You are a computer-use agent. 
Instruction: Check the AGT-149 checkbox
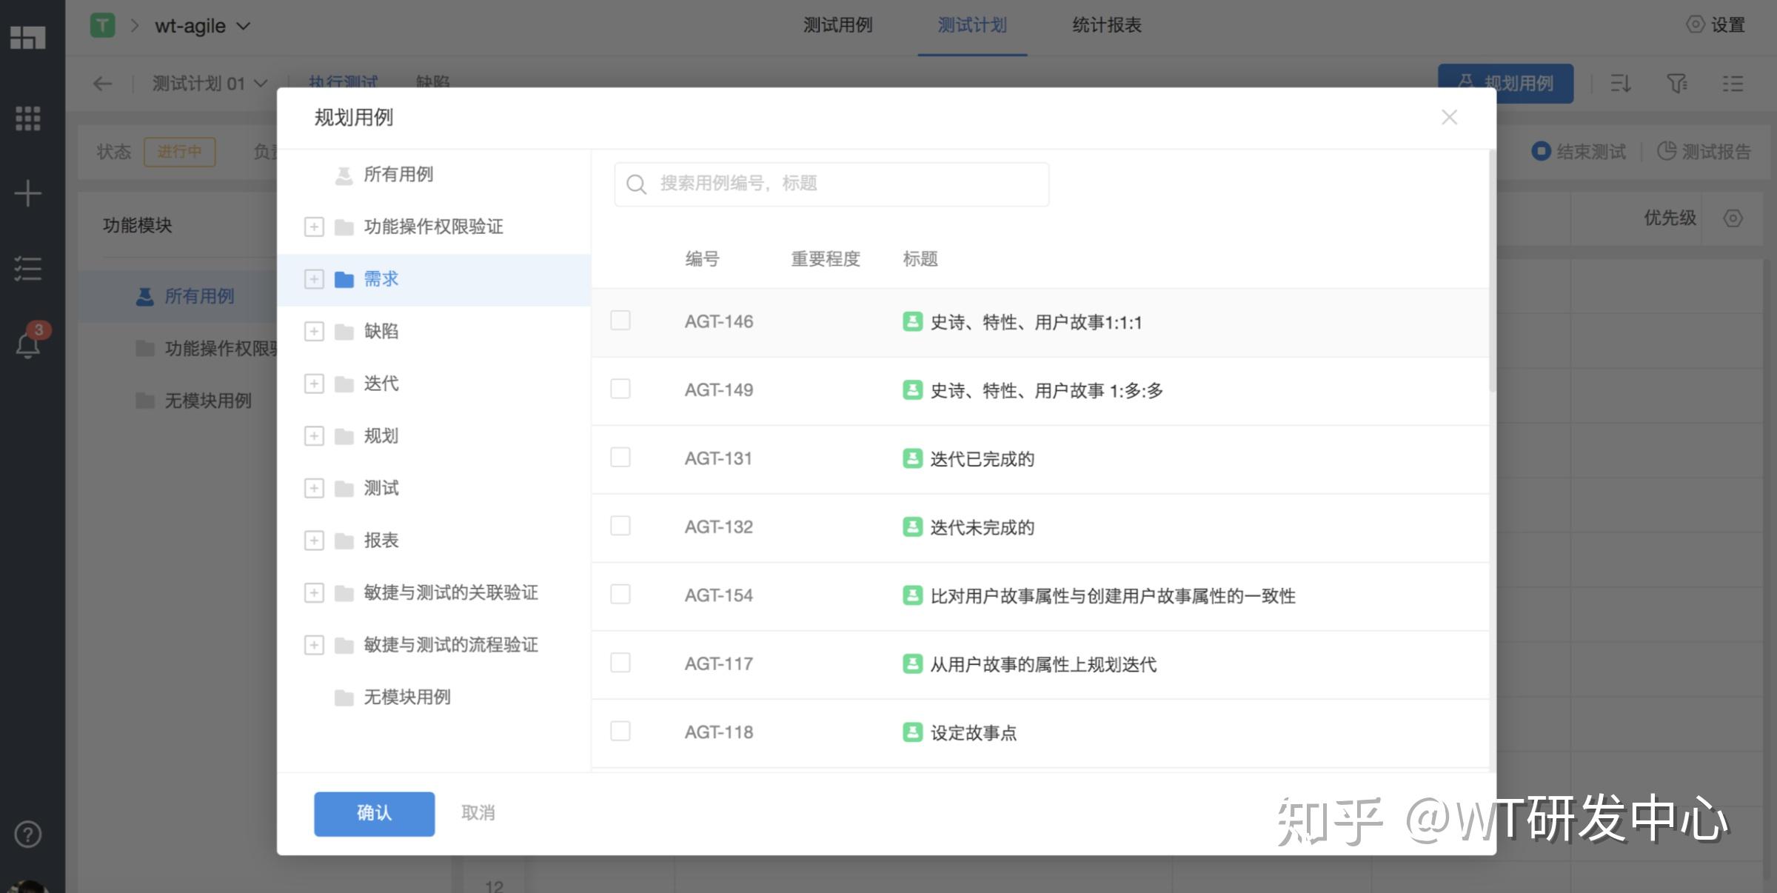(620, 389)
